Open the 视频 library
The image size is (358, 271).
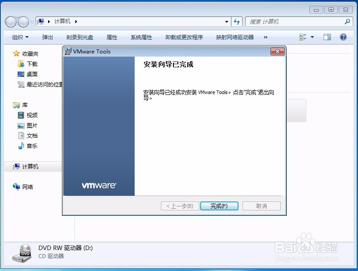point(32,115)
